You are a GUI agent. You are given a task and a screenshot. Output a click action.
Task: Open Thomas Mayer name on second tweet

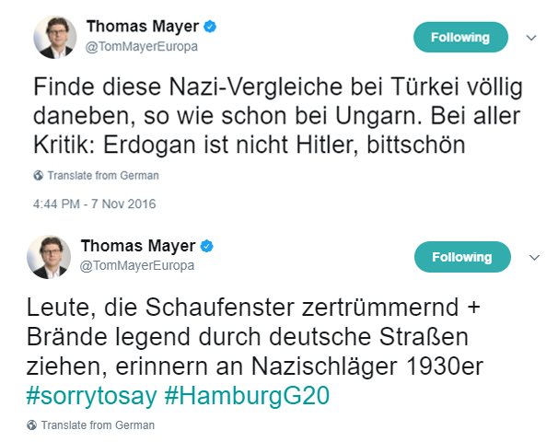pos(138,246)
